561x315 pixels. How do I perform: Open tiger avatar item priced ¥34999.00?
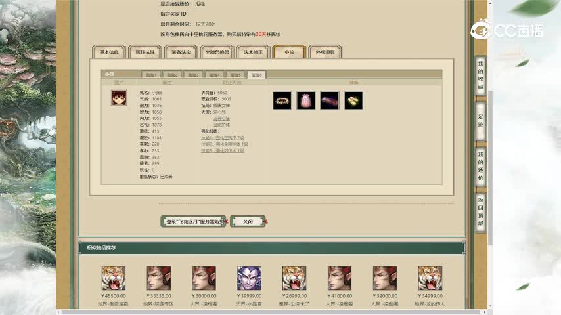click(430, 278)
